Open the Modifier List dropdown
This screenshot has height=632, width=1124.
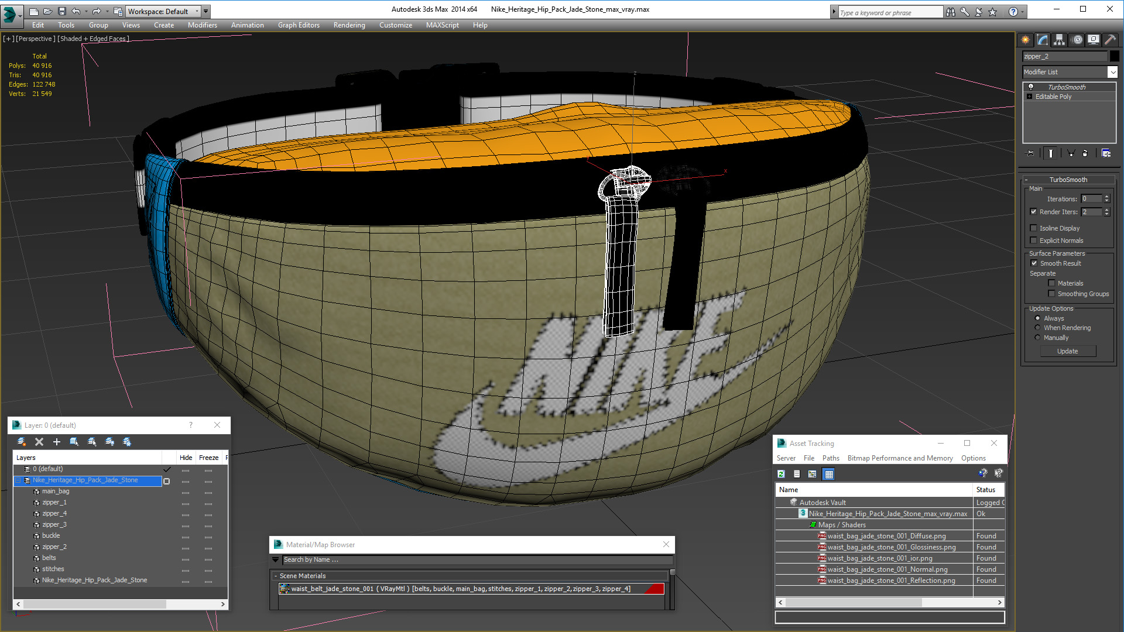coord(1112,72)
